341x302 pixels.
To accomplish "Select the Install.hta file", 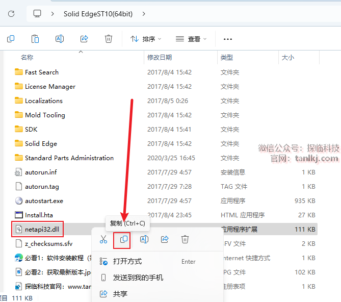I will (39, 215).
